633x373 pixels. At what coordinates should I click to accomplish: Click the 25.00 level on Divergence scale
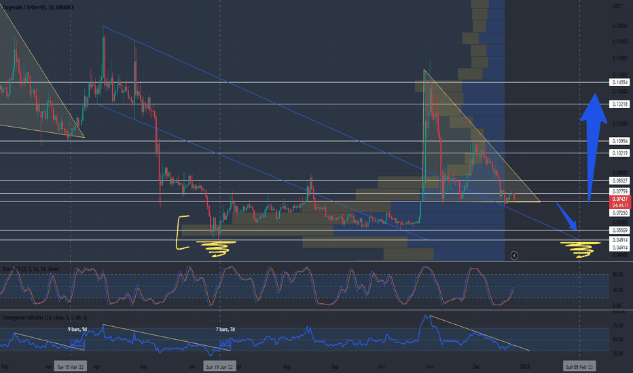(617, 353)
